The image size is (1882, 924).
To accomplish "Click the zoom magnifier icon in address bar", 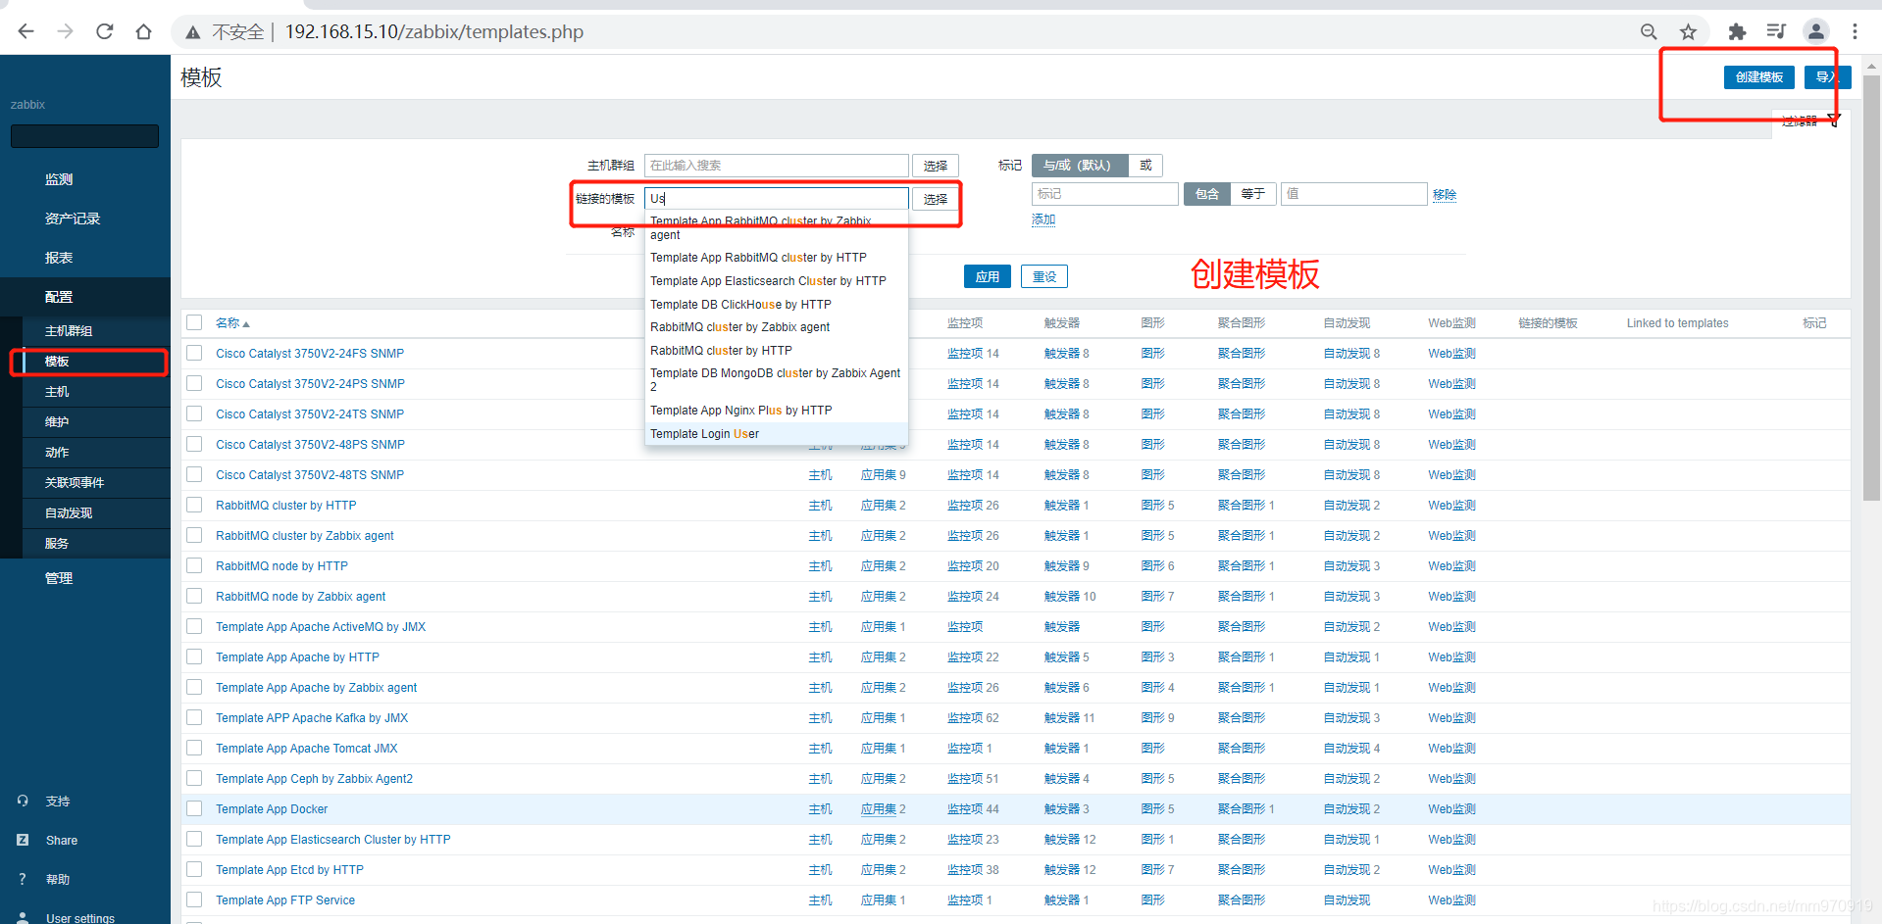I will 1649,31.
